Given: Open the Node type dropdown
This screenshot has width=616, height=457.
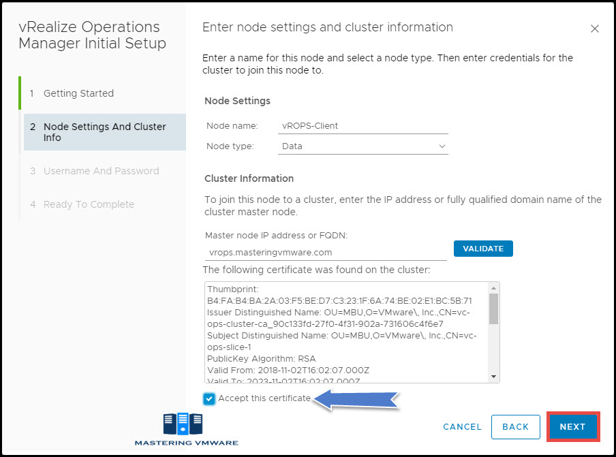Looking at the screenshot, I should 363,146.
